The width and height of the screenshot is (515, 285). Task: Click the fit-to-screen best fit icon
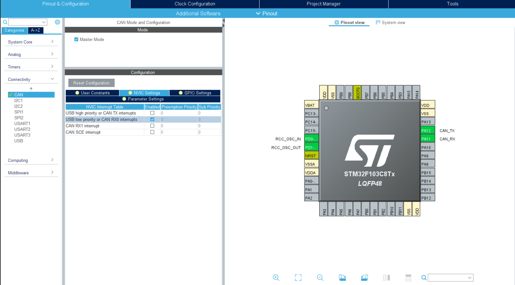298,278
